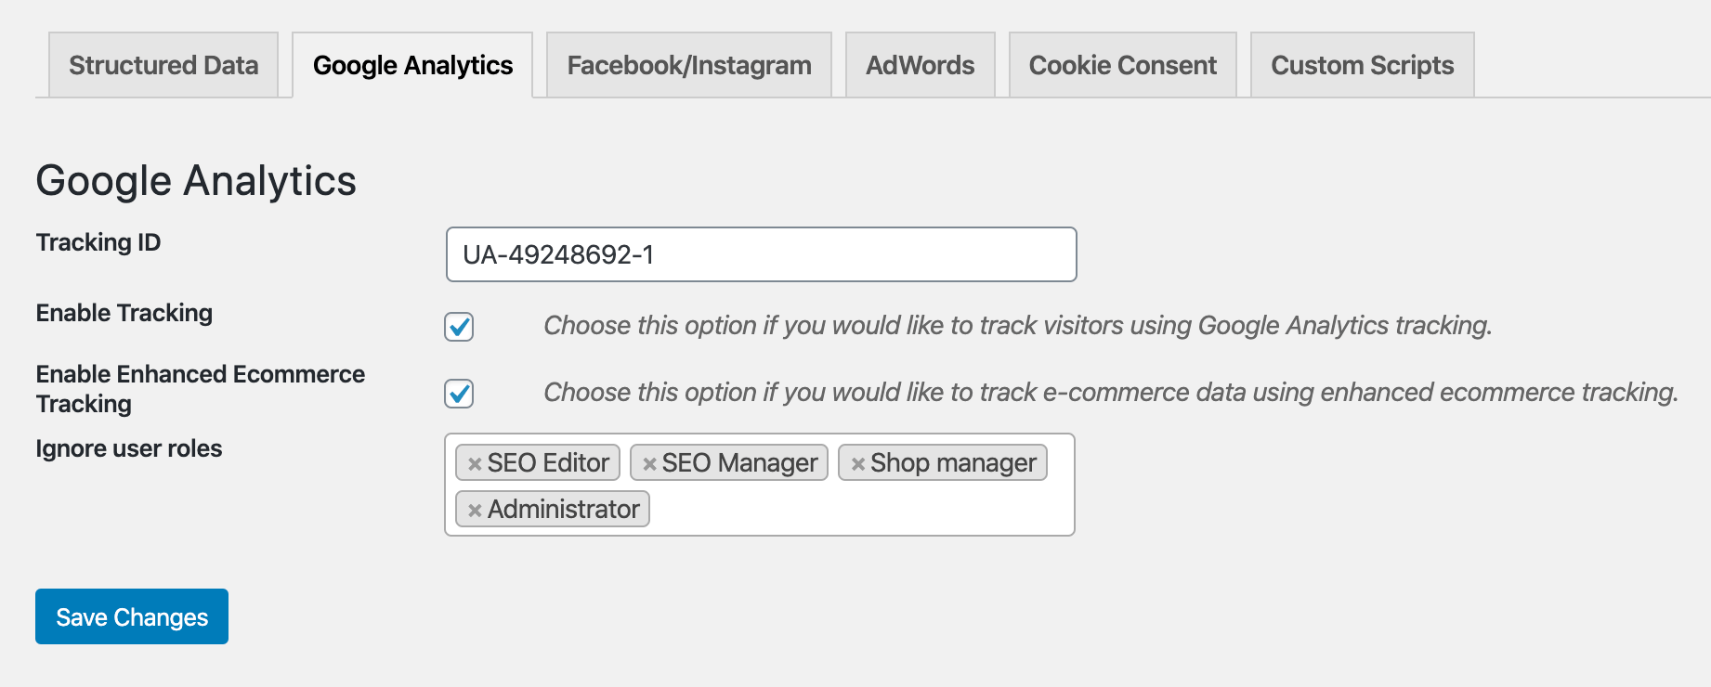The height and width of the screenshot is (687, 1711).
Task: Focus the Tracking ID input field
Action: coord(762,254)
